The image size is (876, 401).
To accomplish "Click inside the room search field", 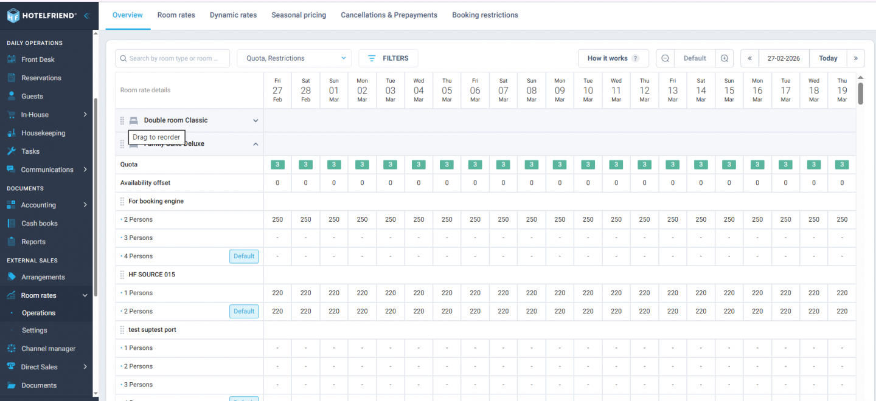I will [x=172, y=58].
